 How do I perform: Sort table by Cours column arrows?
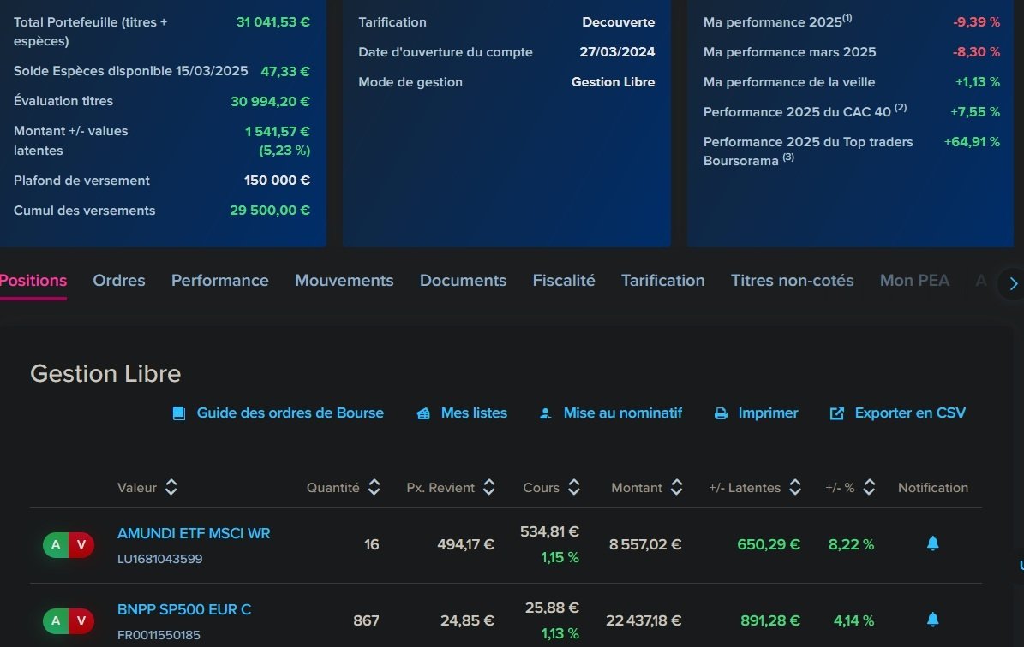tap(574, 487)
